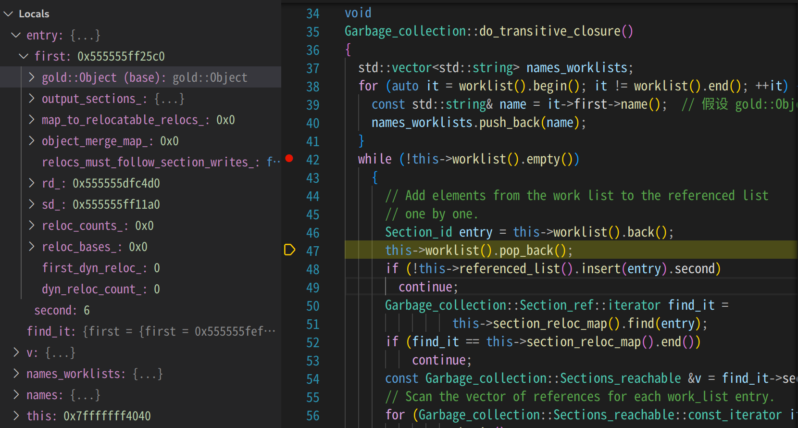Expand the gold::Object (base) chevron
Image resolution: width=798 pixels, height=428 pixels.
[31, 77]
